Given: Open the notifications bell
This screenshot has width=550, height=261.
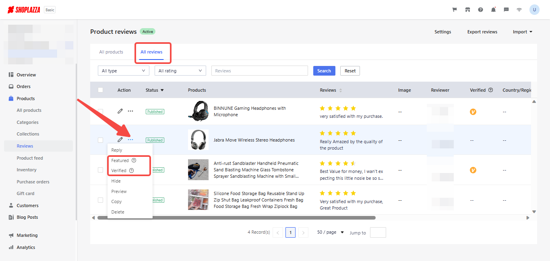Looking at the screenshot, I should [x=493, y=10].
